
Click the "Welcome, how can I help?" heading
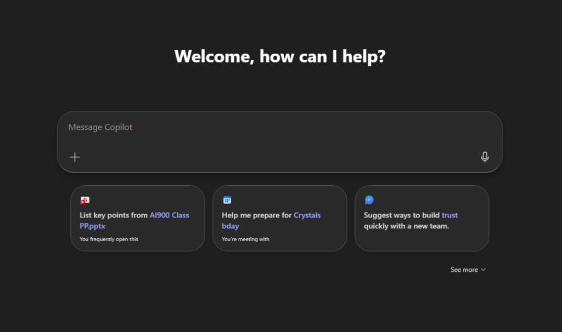(x=280, y=56)
